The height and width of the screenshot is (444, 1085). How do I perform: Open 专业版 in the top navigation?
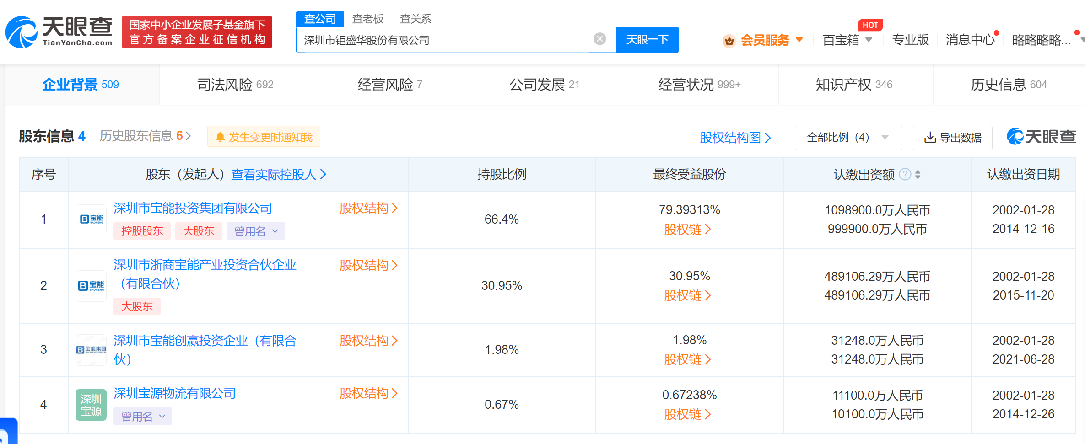pos(910,40)
